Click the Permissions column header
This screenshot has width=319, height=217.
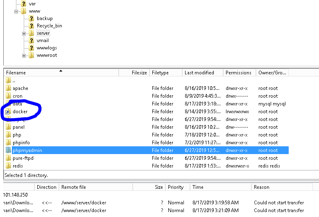[x=238, y=73]
